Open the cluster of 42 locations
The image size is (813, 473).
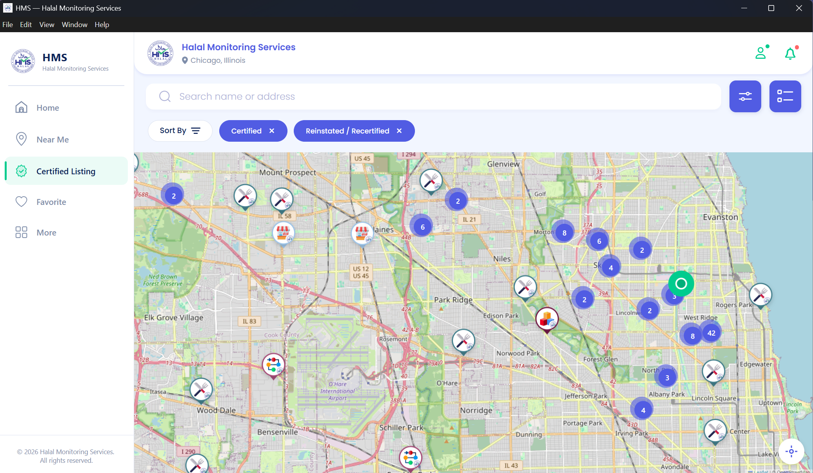tap(711, 333)
